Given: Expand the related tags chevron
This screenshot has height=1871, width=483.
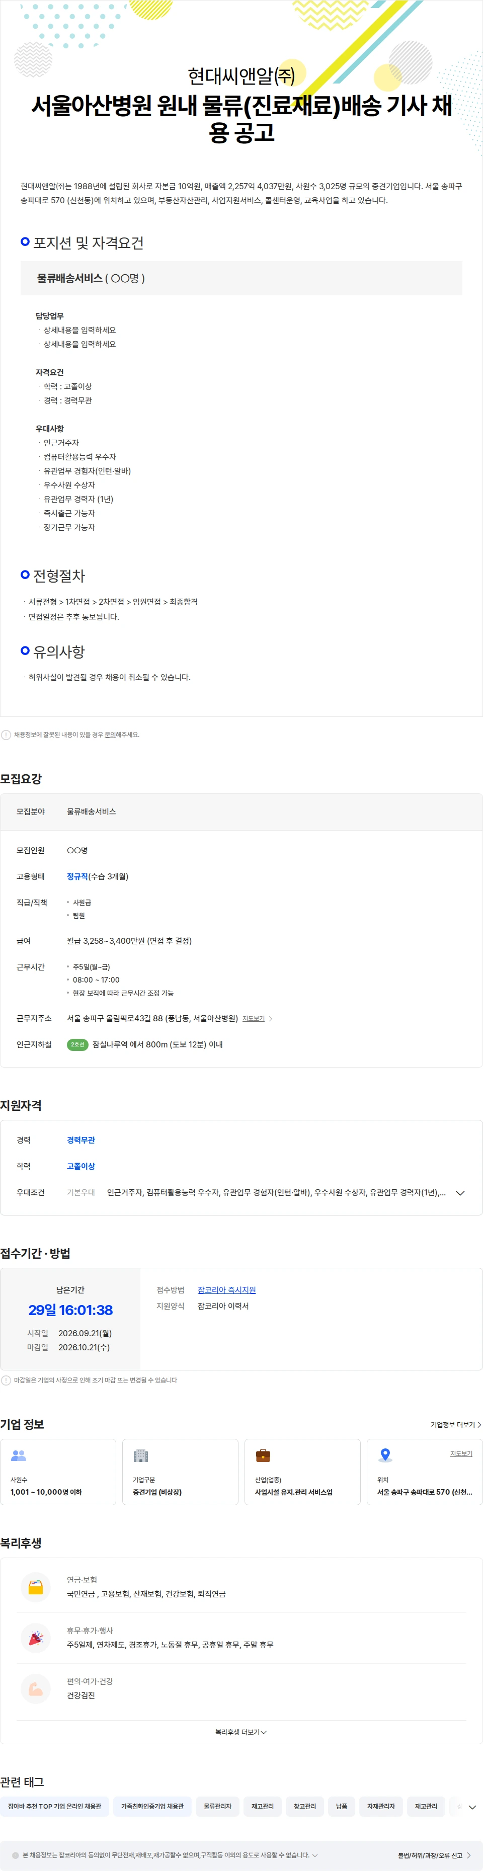Looking at the screenshot, I should coord(472,1807).
